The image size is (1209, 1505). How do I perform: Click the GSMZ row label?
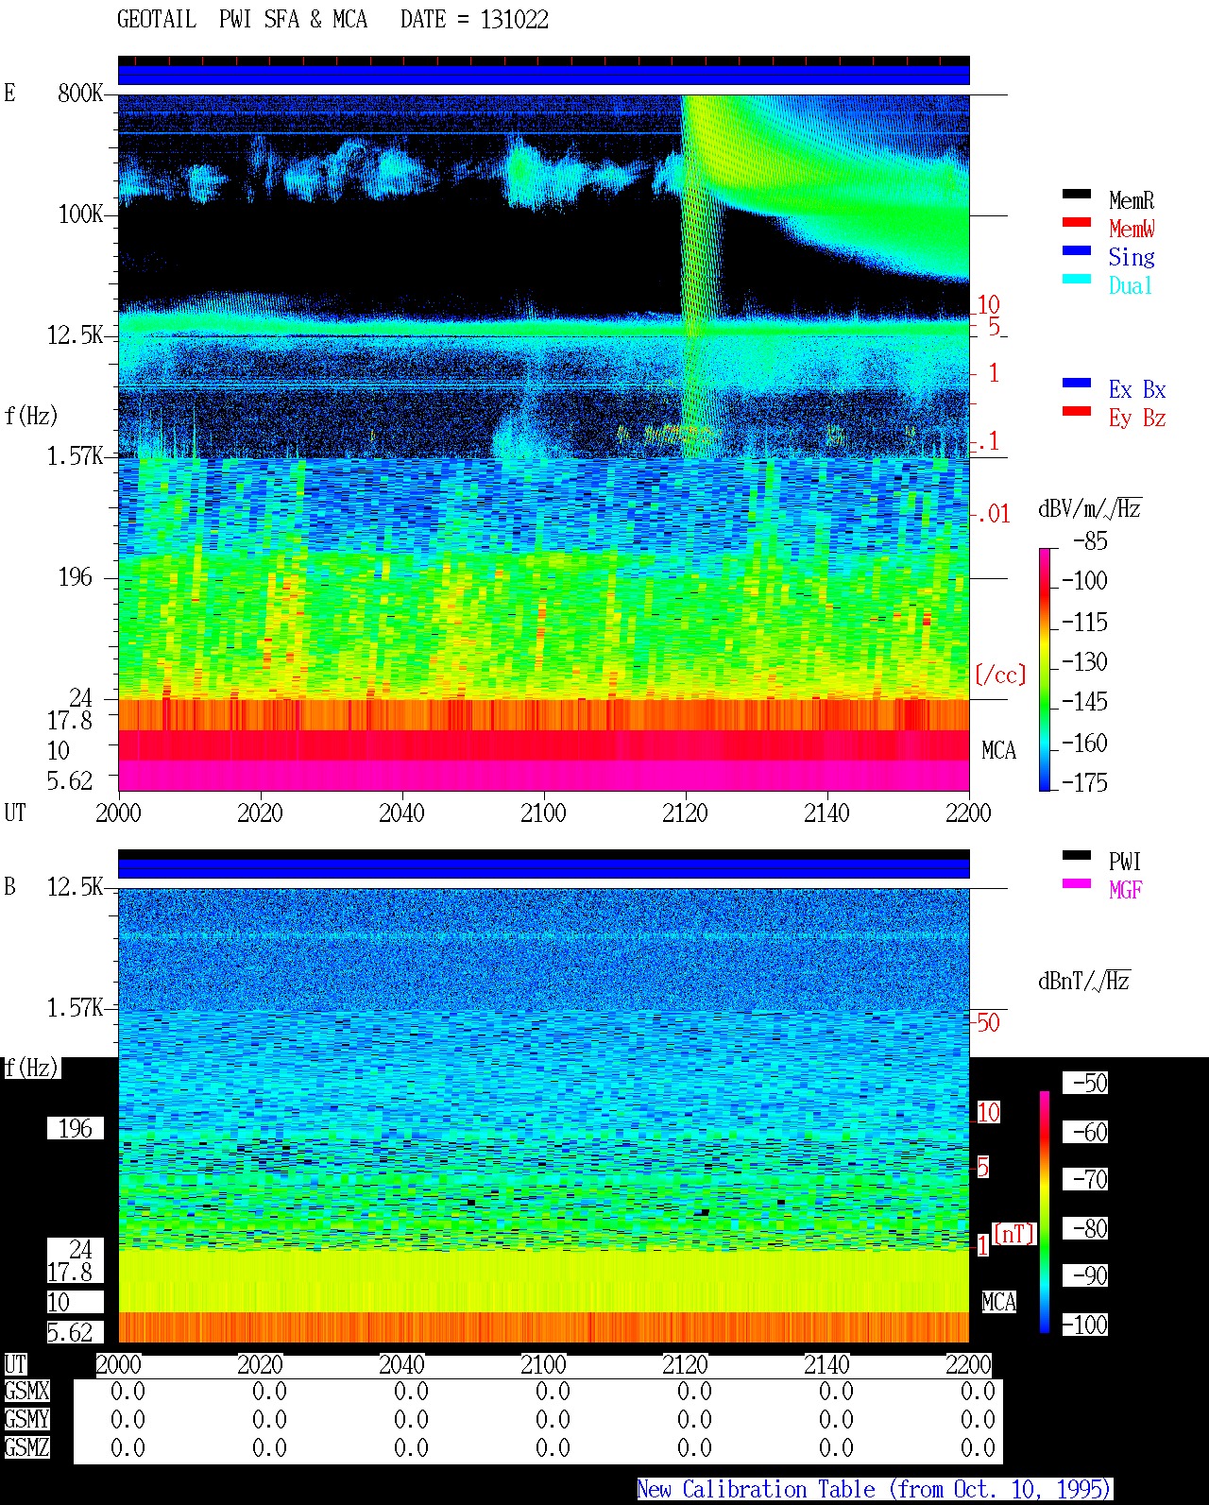click(x=26, y=1447)
